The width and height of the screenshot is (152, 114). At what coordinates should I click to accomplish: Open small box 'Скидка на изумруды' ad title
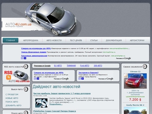pyautogui.click(x=49, y=73)
